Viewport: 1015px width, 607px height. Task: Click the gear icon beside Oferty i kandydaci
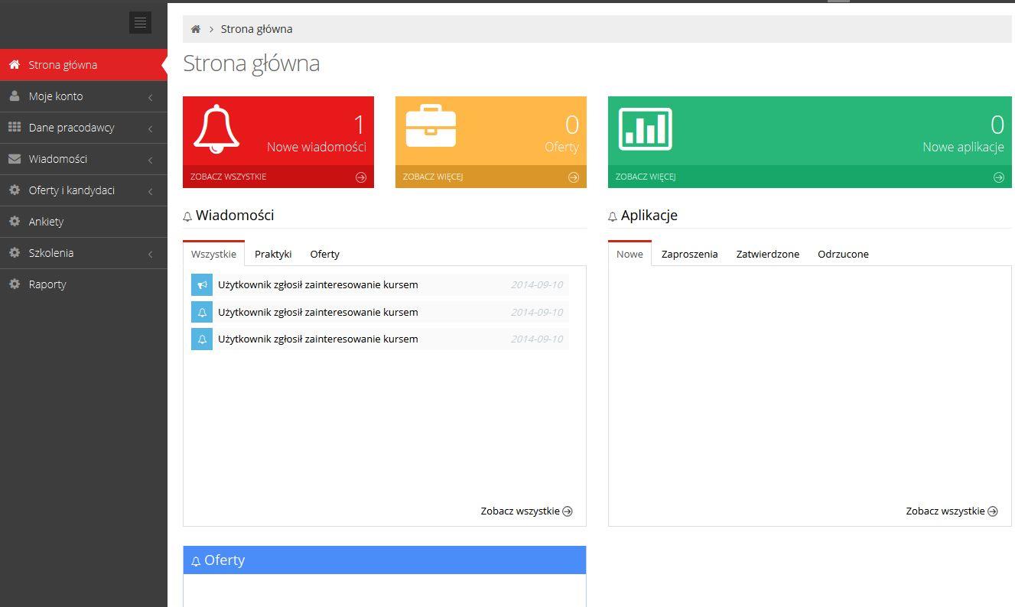pyautogui.click(x=14, y=190)
